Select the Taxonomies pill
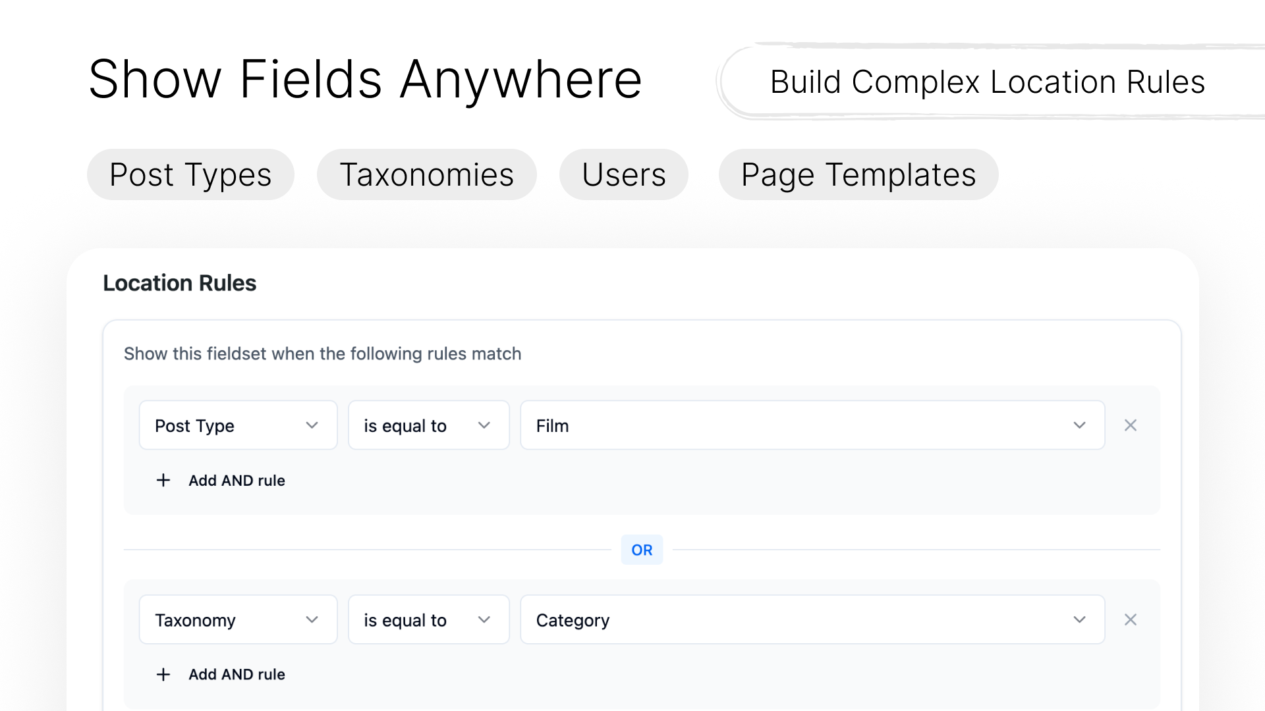The height and width of the screenshot is (711, 1265). click(427, 174)
